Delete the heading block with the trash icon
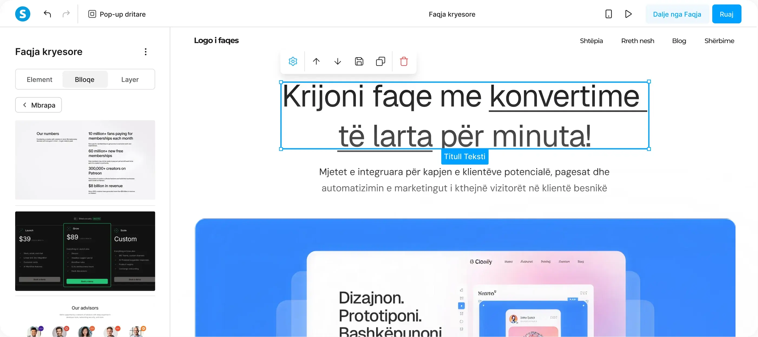 pos(404,61)
